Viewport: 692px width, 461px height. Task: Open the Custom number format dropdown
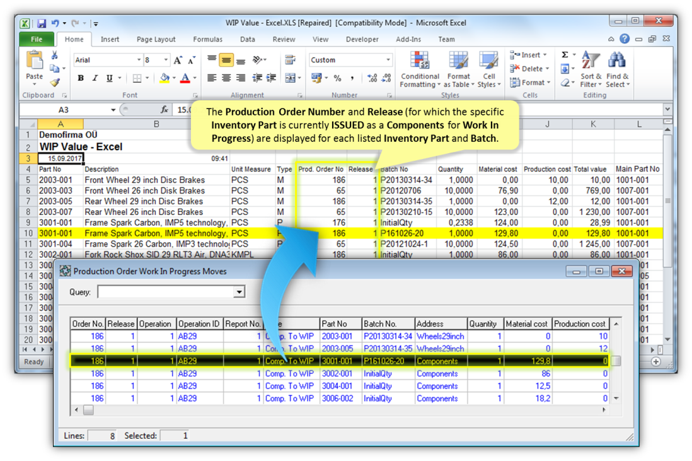(388, 60)
